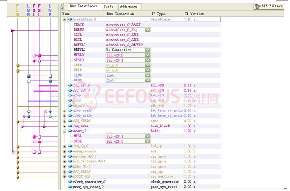Screen dimensions: 290x191
Task: Click the Buttons_4Bit instance icon
Action: pyautogui.click(x=70, y=156)
